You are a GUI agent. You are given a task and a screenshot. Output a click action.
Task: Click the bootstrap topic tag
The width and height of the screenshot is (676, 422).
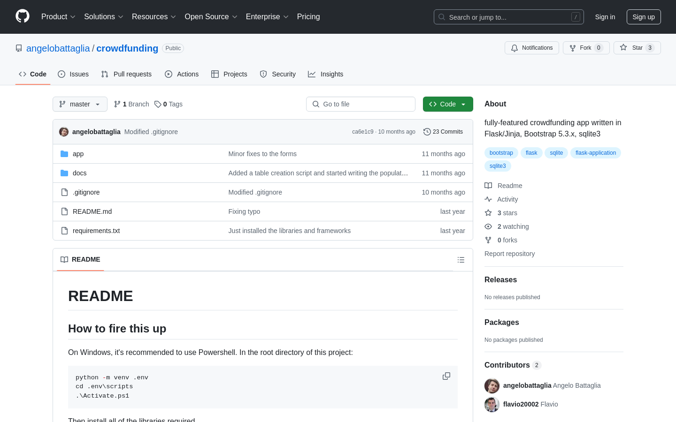[x=501, y=153]
